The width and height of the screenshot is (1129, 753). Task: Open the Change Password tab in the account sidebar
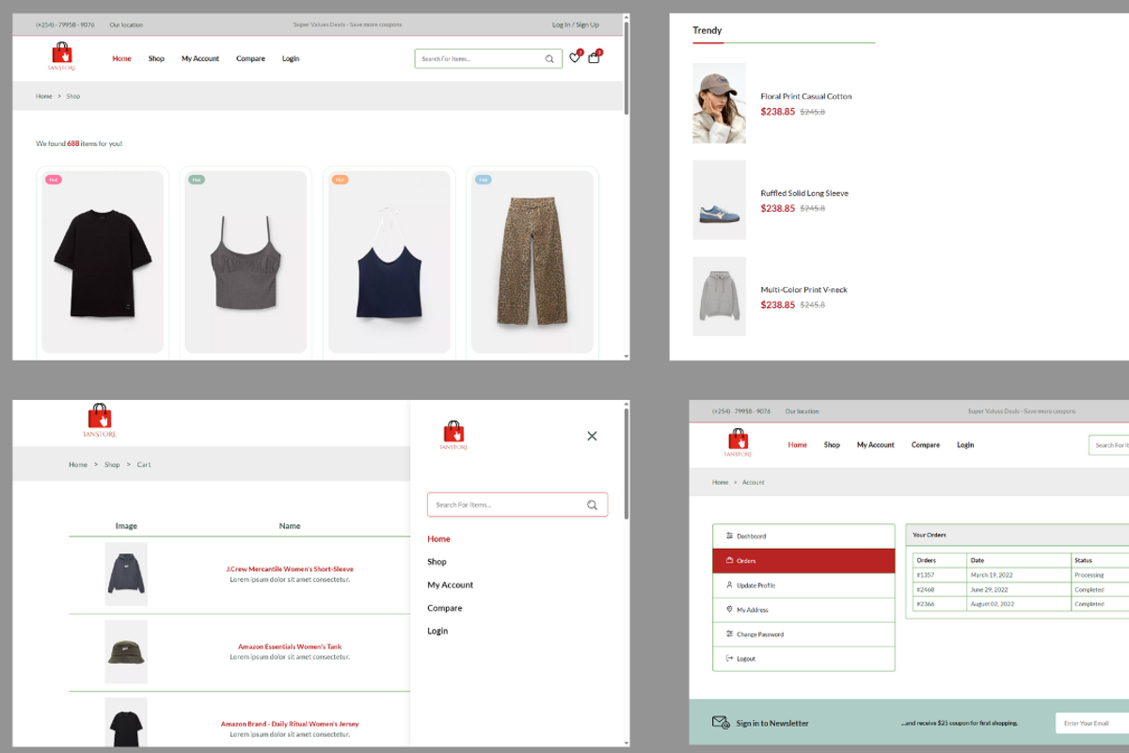click(x=803, y=634)
